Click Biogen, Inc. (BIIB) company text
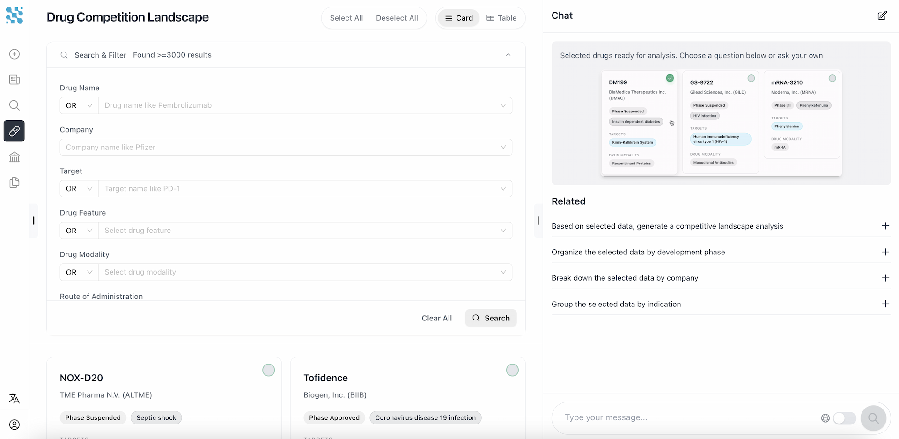This screenshot has height=439, width=899. tap(335, 395)
